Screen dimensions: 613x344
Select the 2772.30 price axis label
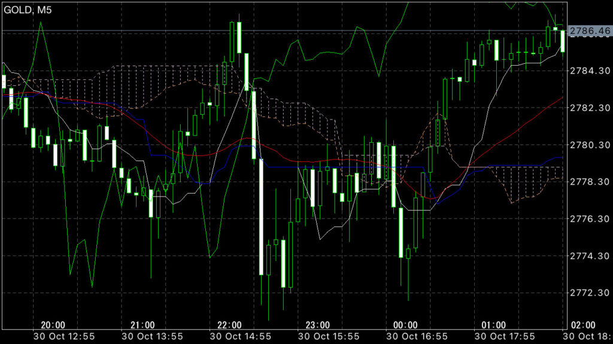pyautogui.click(x=589, y=293)
